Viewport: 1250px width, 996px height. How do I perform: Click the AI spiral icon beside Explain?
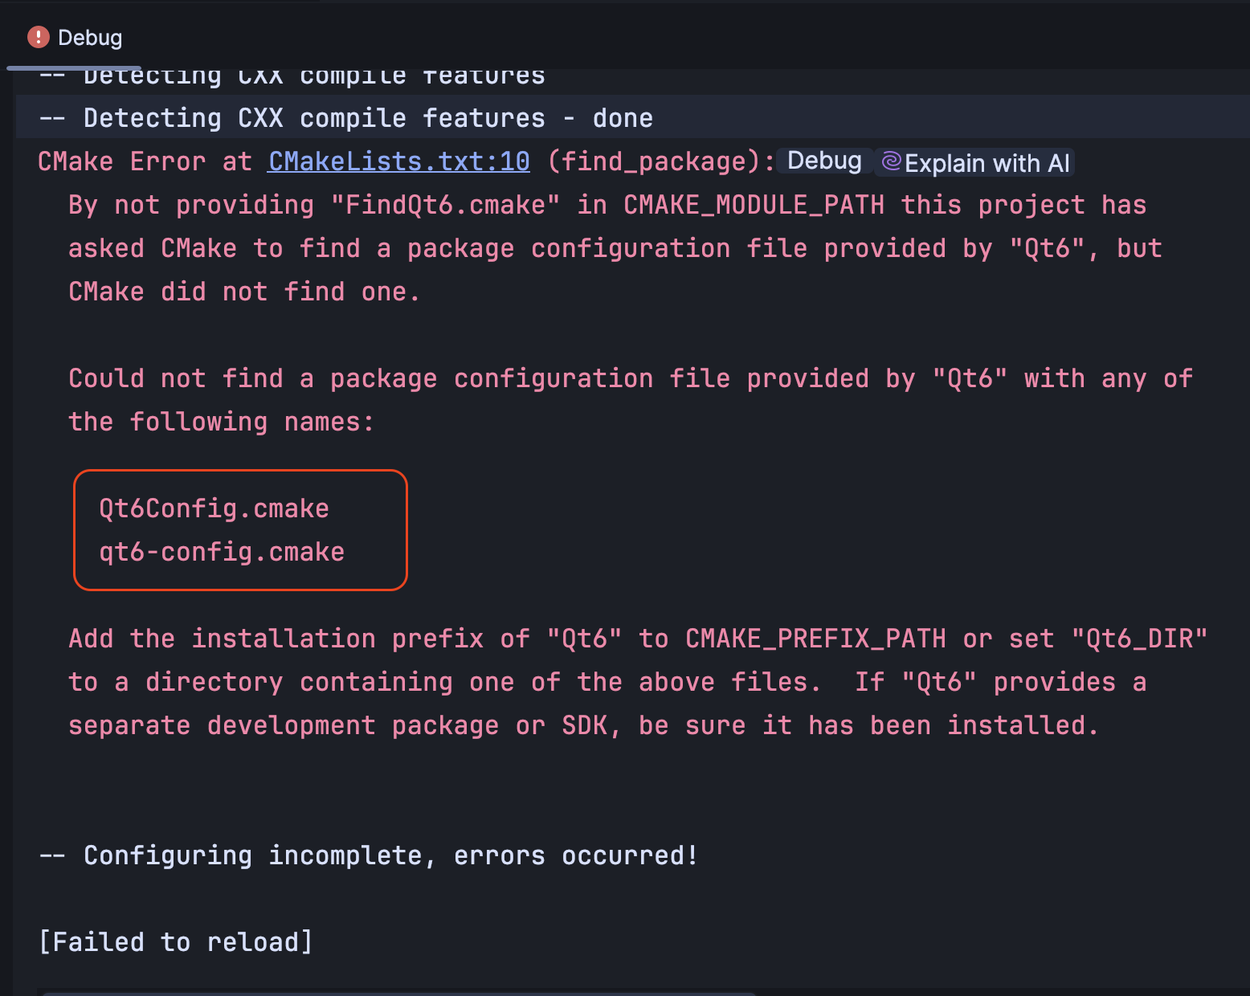pyautogui.click(x=893, y=161)
